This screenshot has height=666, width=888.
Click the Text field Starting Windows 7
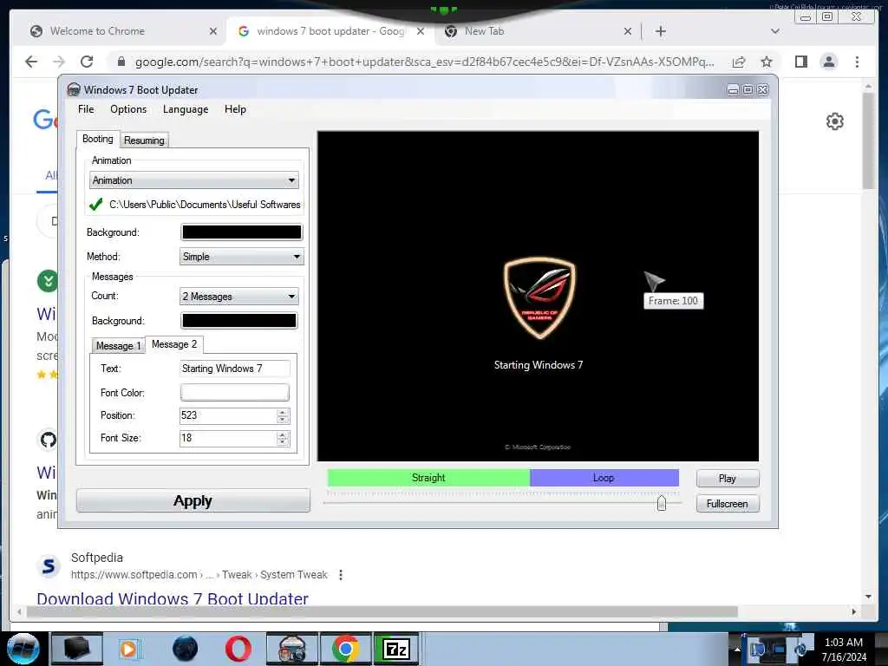pos(235,369)
